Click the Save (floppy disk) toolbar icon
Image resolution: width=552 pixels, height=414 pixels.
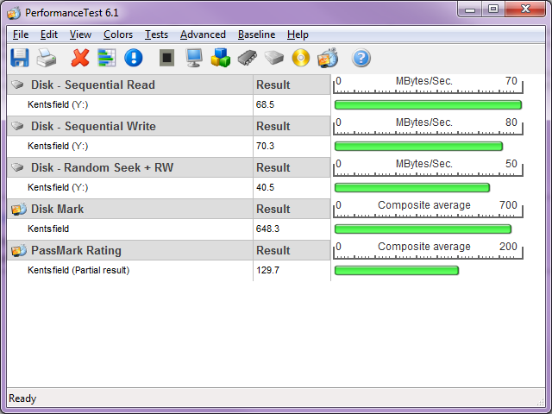(20, 58)
